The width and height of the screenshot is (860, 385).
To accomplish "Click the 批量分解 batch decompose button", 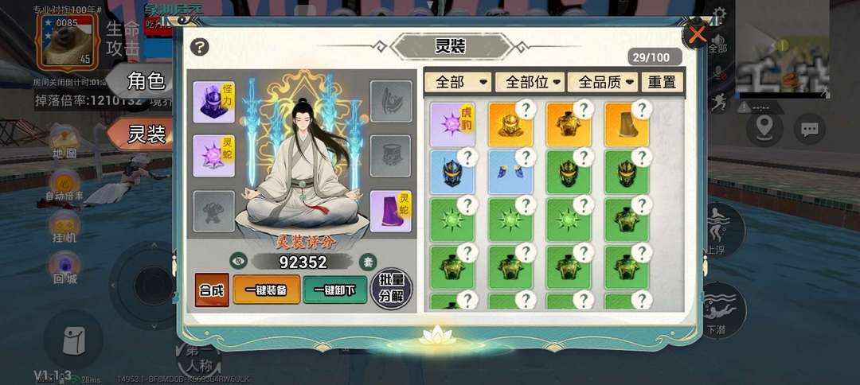I will click(392, 288).
